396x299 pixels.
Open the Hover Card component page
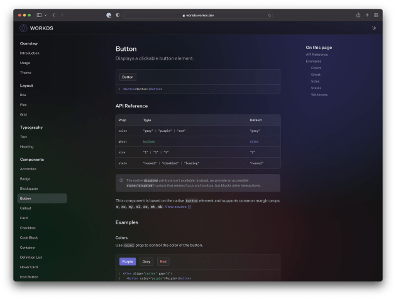[29, 267]
